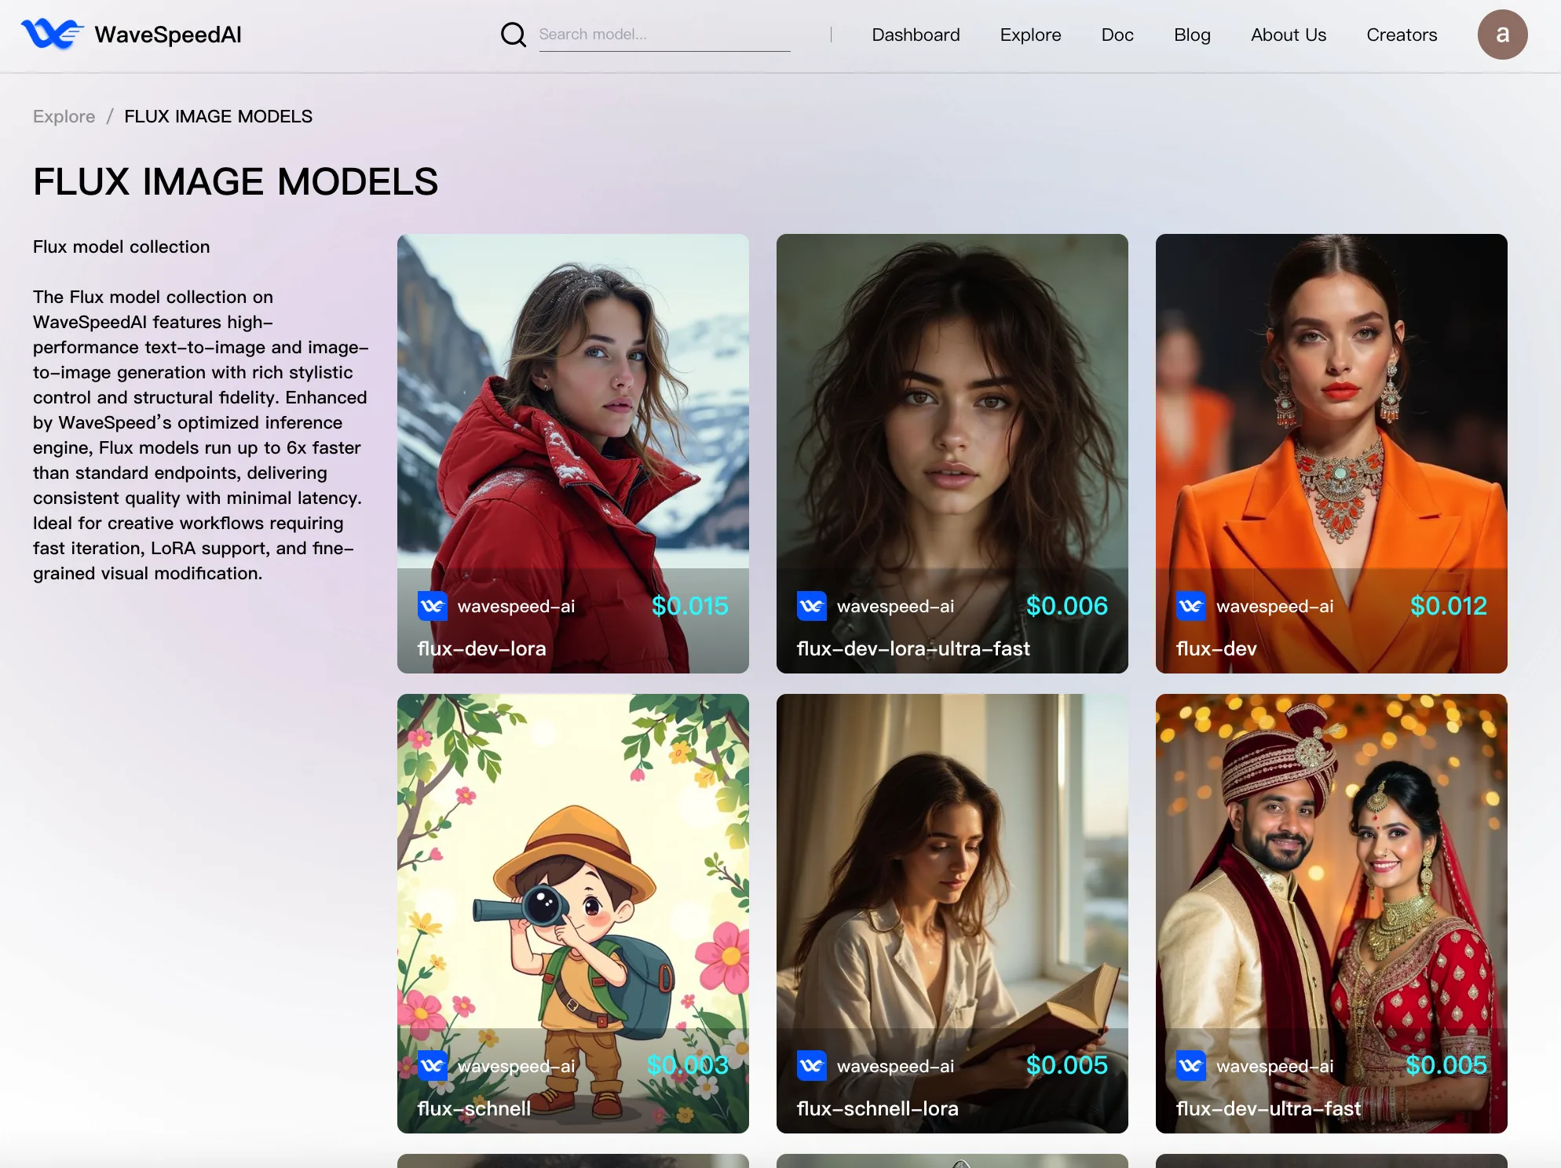Click the $0.006 price label
Screen dimensions: 1561x1168
(x=1067, y=606)
